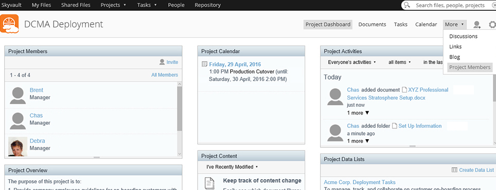Click the DCMA Deployment orange logo icon
496x190 pixels.
tap(9, 24)
